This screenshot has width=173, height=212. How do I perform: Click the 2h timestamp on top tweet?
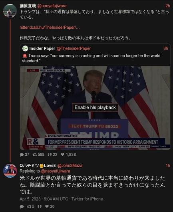click(168, 6)
